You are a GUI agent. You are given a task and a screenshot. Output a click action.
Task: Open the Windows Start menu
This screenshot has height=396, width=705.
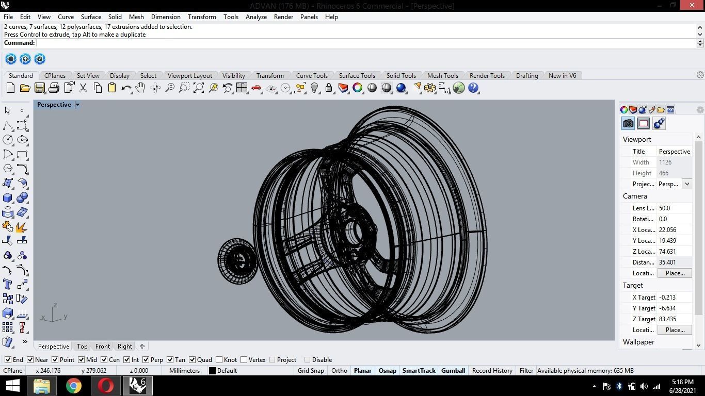pos(12,386)
